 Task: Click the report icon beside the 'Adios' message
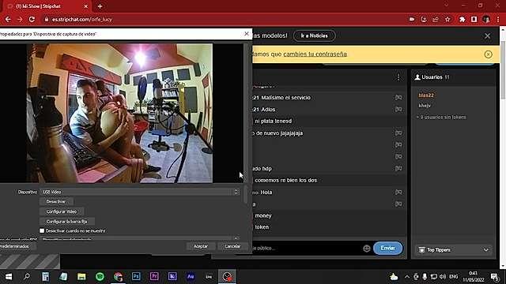[398, 110]
